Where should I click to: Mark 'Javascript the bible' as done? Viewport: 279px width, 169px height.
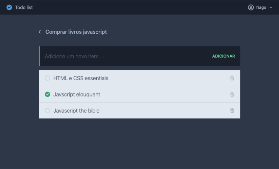click(x=47, y=111)
